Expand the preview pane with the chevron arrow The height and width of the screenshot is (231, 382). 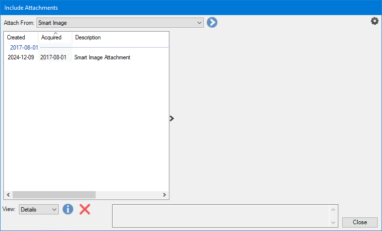(172, 118)
